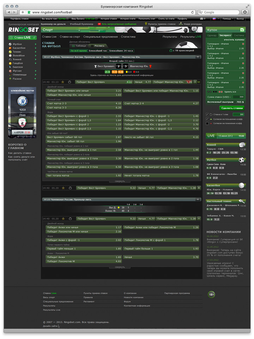
Task: Open the Ставки Live tab
Action: point(49,37)
